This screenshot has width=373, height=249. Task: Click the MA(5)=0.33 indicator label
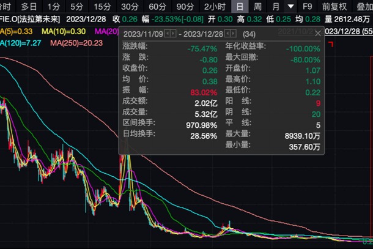[16, 31]
